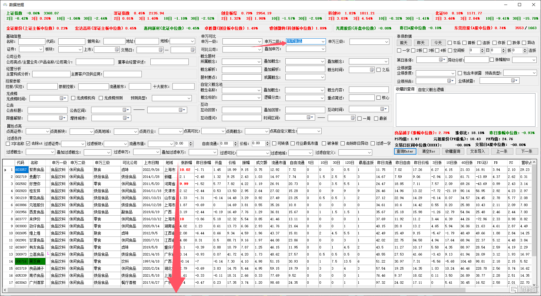
Task: Increase the 价格 filter stepper value
Action: pyautogui.click(x=268, y=142)
